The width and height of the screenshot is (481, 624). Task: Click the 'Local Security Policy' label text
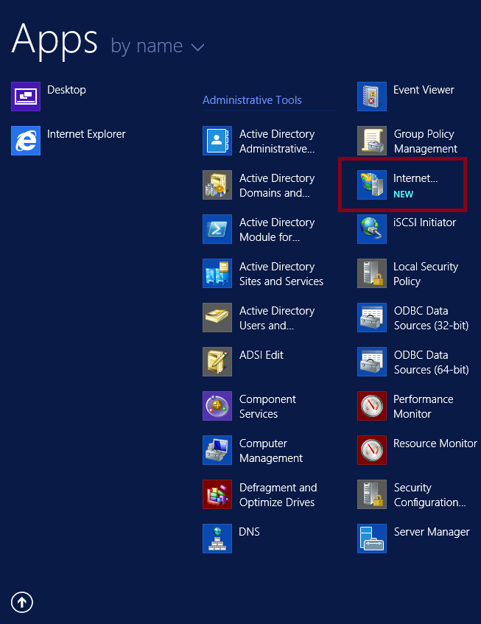tap(426, 274)
